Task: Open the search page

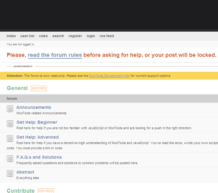Action: coord(58,36)
